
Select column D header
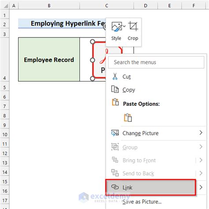tap(146, 6)
